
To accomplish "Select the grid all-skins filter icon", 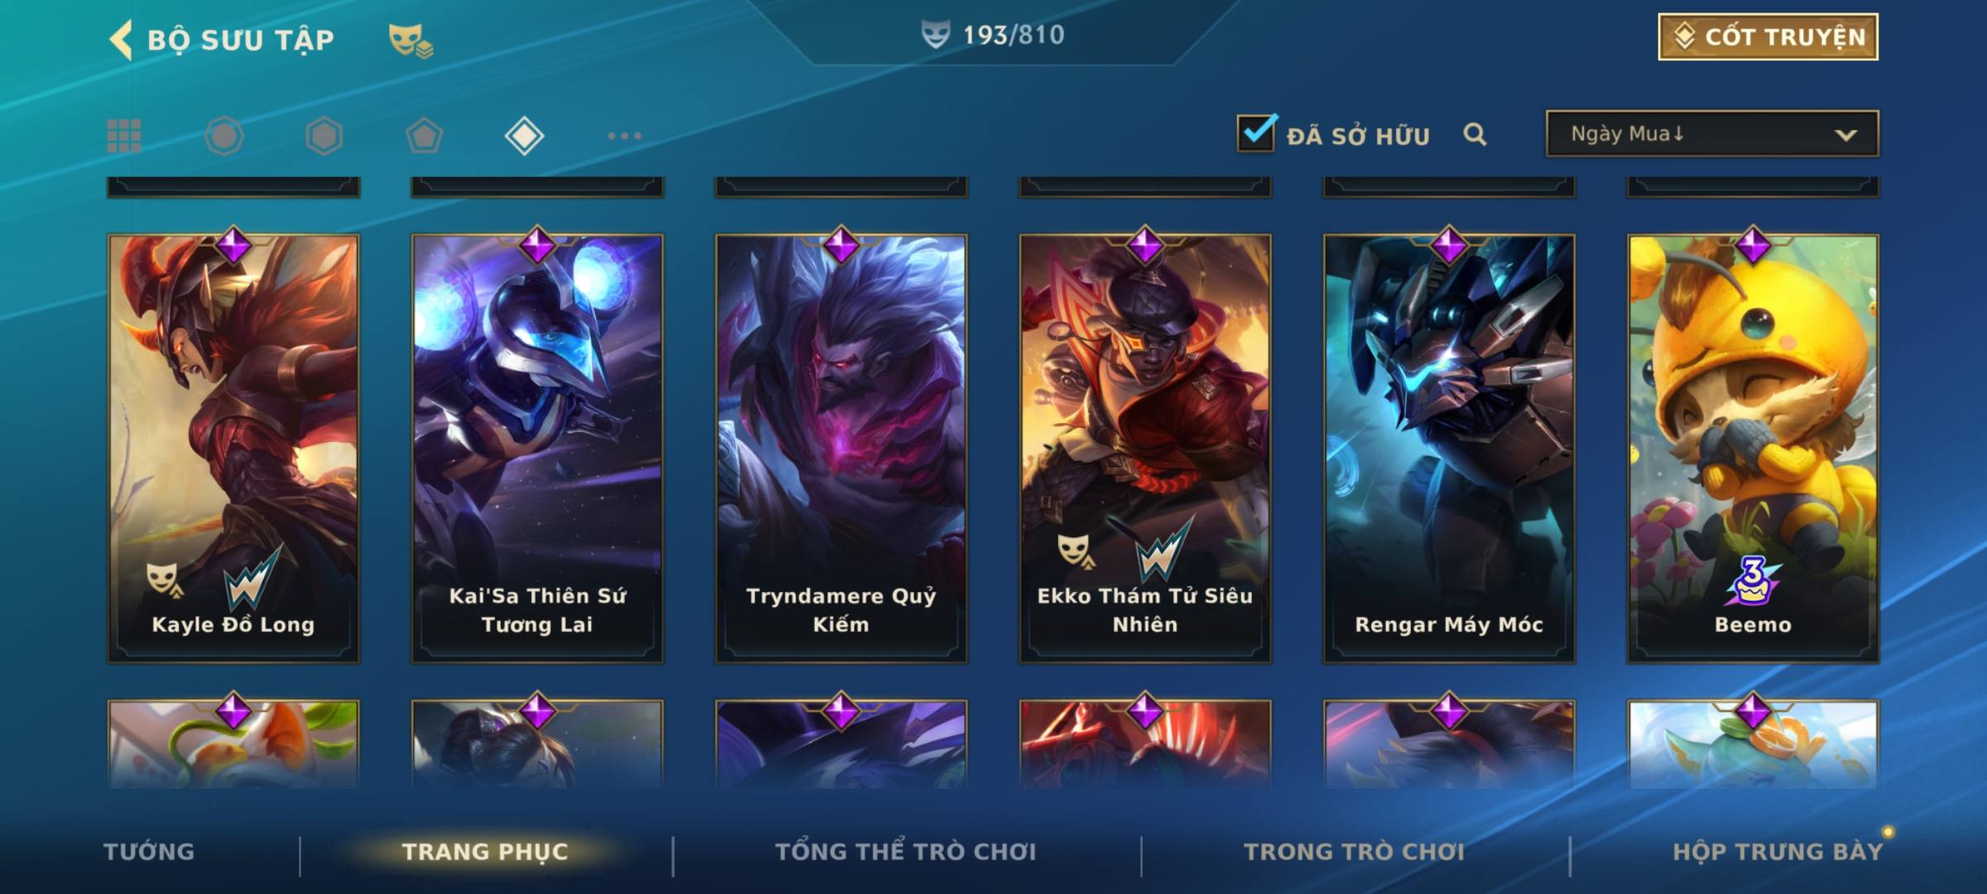I will pyautogui.click(x=124, y=136).
